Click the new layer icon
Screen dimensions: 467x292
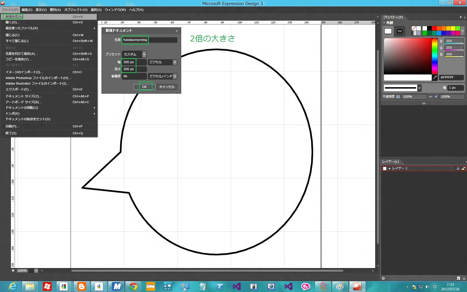tap(458, 278)
